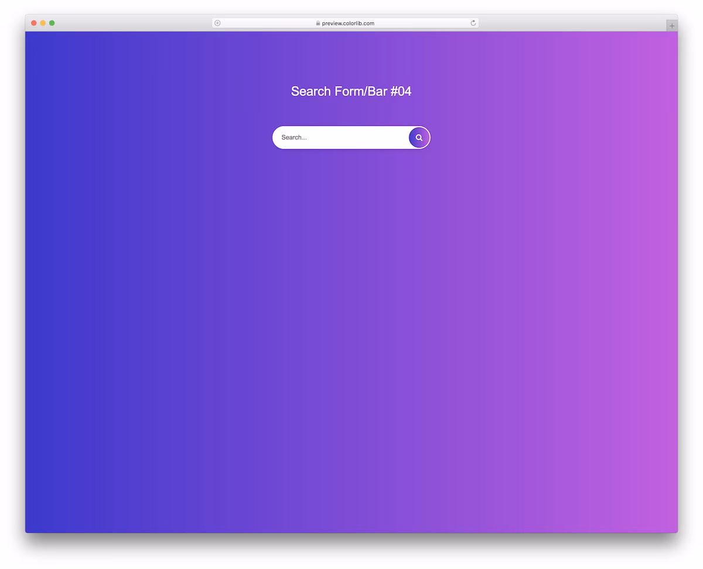Select the preview.colorlib.com address text

tap(348, 23)
